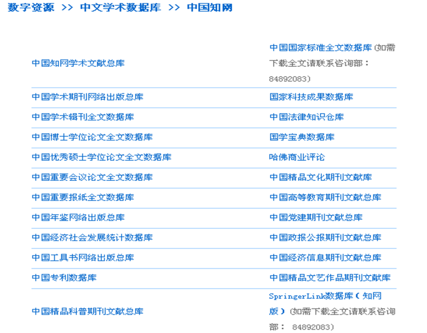The height and width of the screenshot is (333, 427).
Task: Click phone number 84892083 under 中国国家标准全文数据库
Action: (x=288, y=79)
